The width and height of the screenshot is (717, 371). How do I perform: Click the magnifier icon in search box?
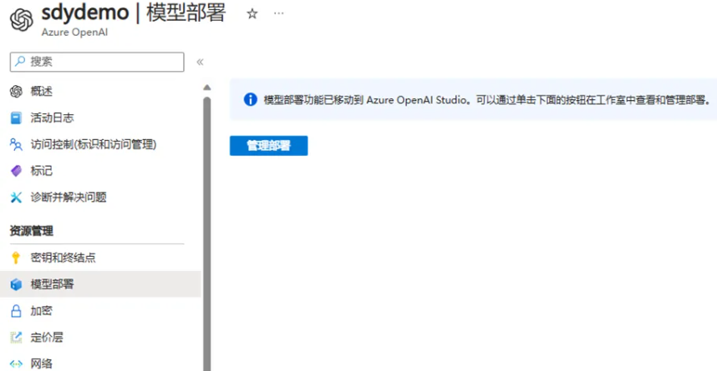[x=20, y=62]
